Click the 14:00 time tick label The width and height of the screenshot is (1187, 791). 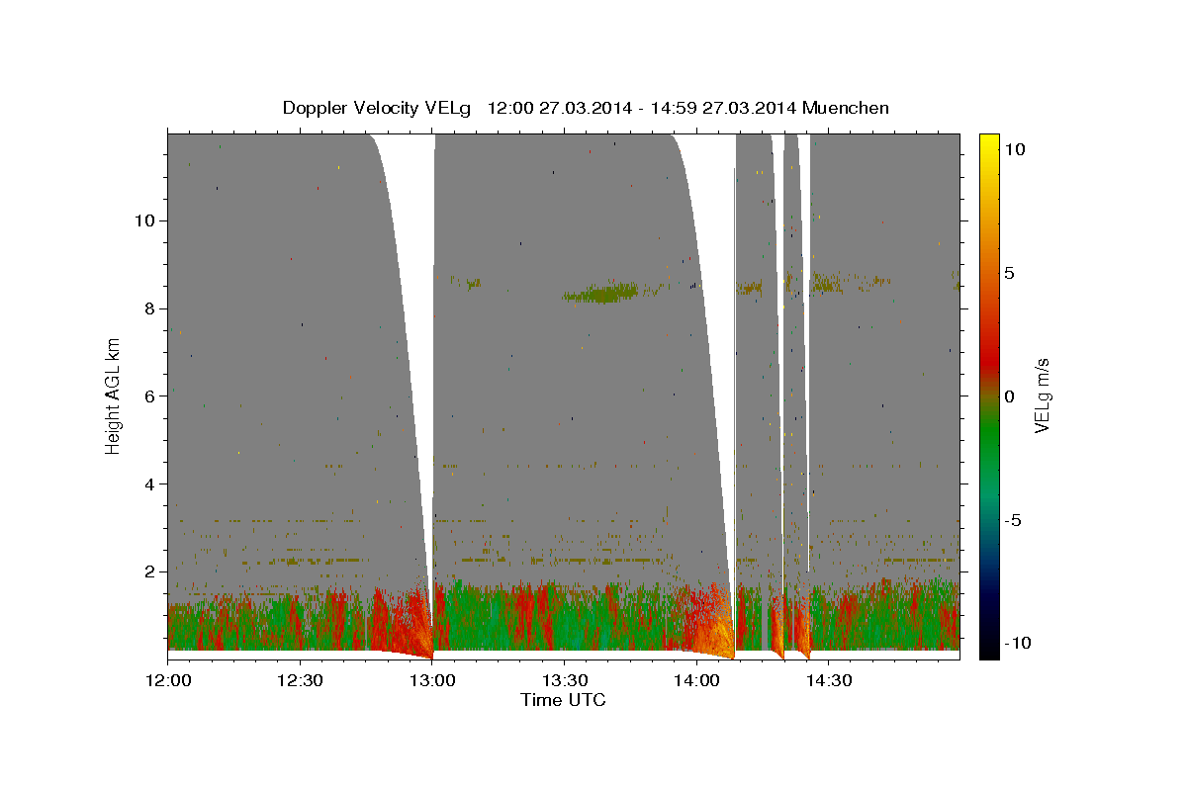[696, 681]
